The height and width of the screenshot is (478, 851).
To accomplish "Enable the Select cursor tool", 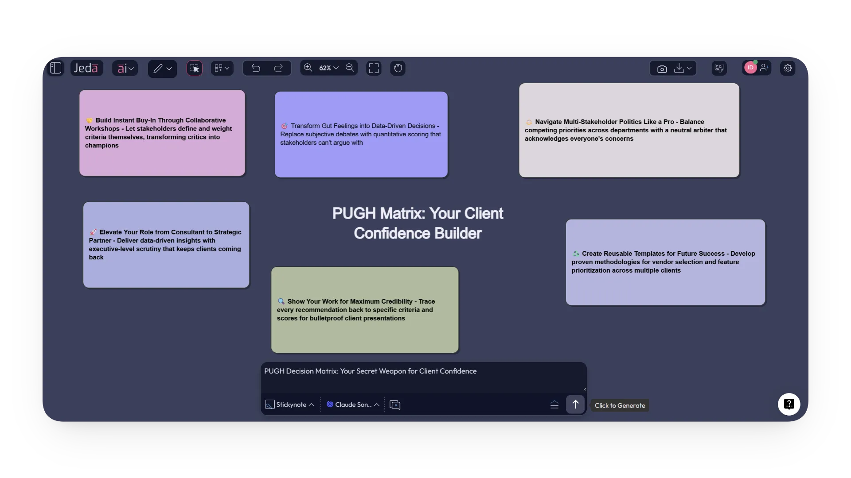I will [x=194, y=68].
